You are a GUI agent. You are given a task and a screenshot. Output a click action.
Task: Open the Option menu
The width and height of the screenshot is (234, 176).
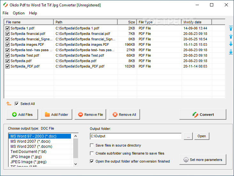coord(19,13)
